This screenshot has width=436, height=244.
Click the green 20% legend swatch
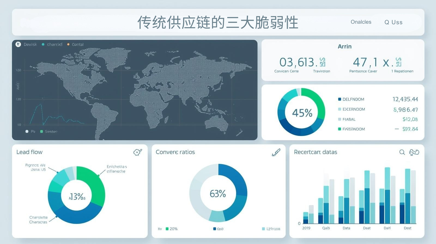(x=167, y=229)
